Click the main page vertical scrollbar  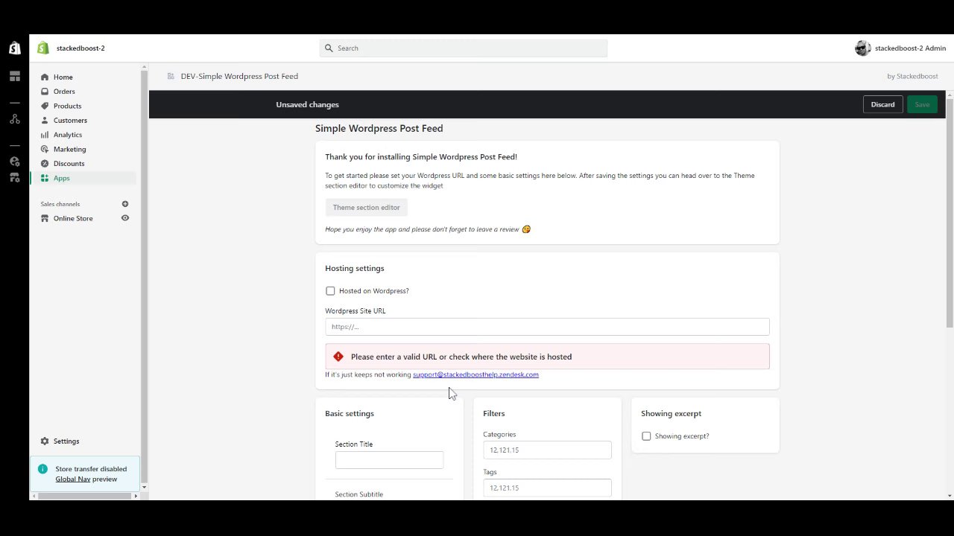coord(950,212)
